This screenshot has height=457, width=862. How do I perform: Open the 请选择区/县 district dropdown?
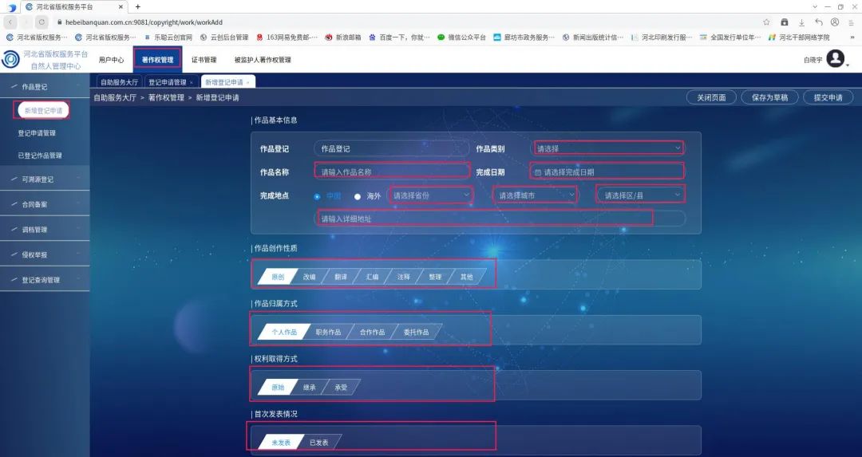point(641,195)
